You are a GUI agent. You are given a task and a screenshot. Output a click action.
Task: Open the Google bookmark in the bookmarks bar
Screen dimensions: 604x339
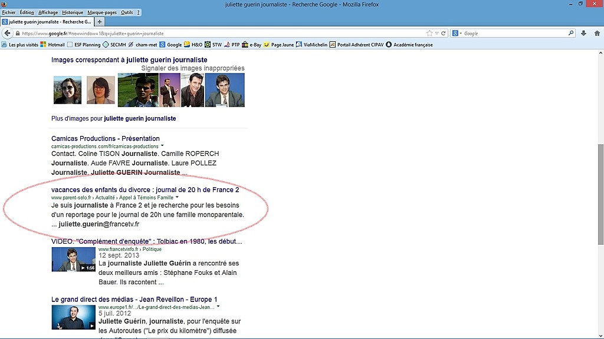(x=170, y=45)
